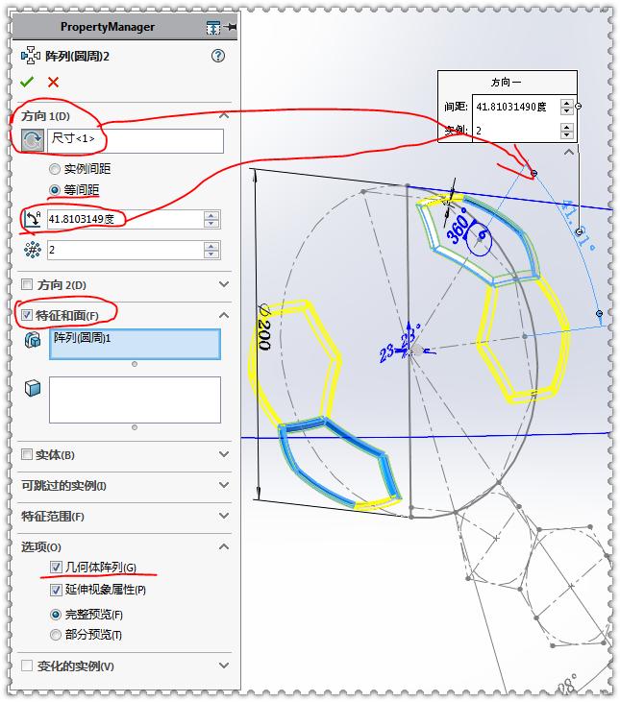This screenshot has height=702, width=620.
Task: Click the green OK checkmark
Action: 27,82
